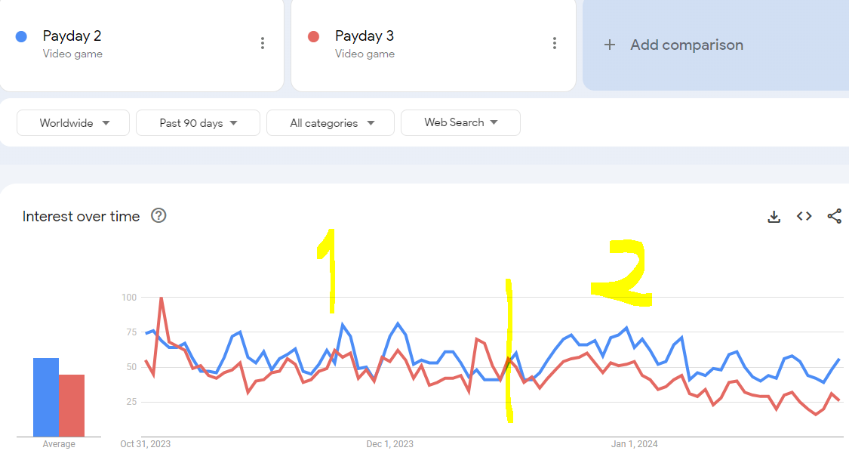Download the Interest over time CSV
The image size is (849, 460).
click(774, 217)
